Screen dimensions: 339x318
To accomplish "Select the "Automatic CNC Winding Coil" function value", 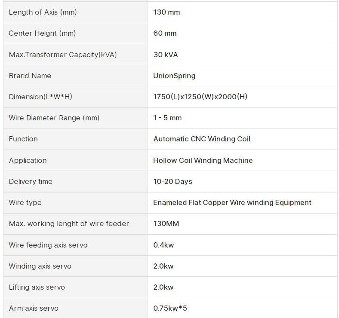I will click(x=202, y=139).
